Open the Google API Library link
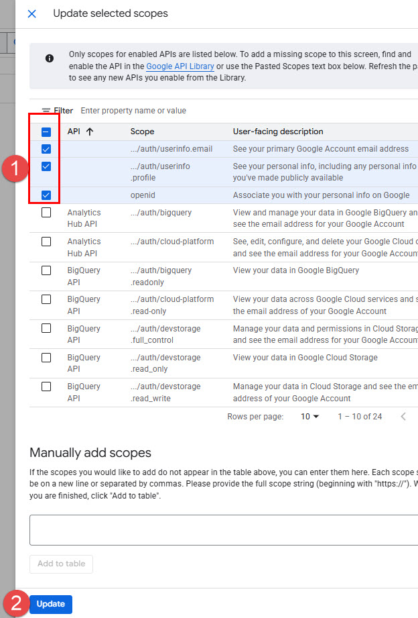Screen dimensions: 418x618 coord(180,66)
